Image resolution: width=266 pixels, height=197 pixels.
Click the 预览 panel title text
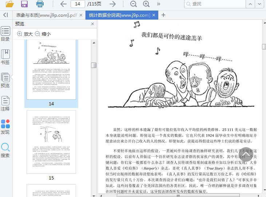tap(20, 24)
